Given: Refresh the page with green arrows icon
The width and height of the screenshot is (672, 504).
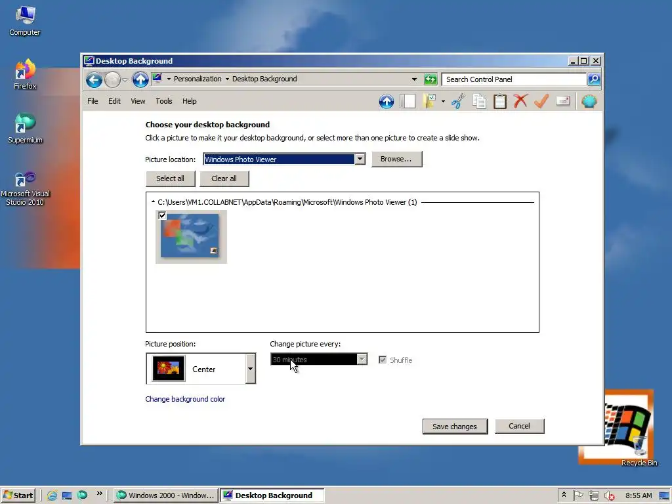Looking at the screenshot, I should point(430,79).
